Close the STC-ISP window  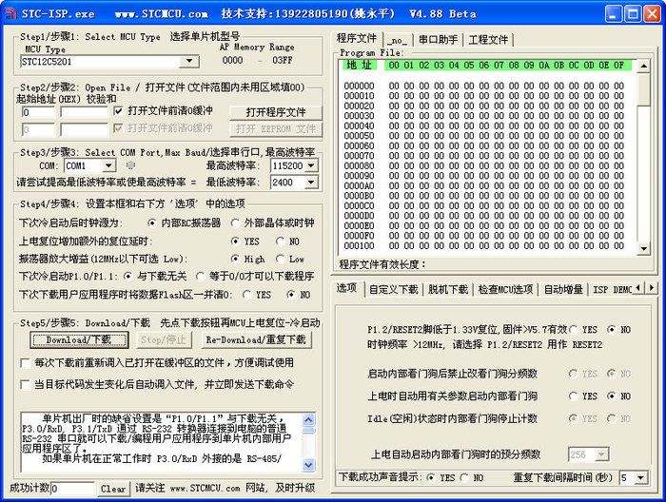(x=652, y=14)
